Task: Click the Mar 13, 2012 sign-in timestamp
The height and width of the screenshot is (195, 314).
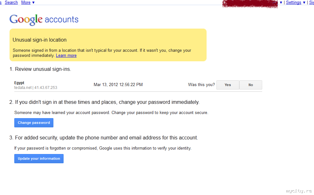Action: [118, 85]
